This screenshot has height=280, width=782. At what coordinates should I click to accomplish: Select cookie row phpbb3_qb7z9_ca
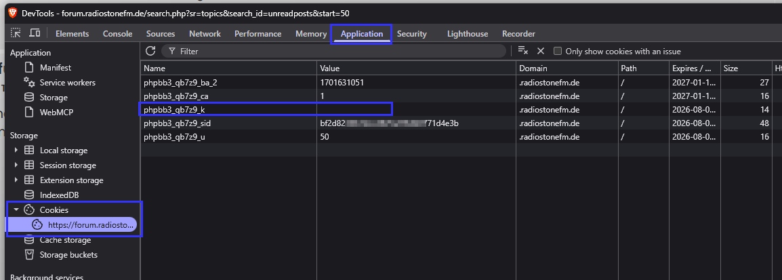461,96
